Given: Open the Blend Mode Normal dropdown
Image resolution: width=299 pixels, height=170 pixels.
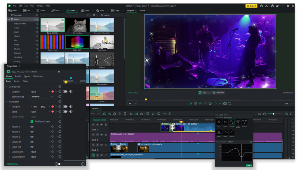Looking at the screenshot, I should pos(42,97).
